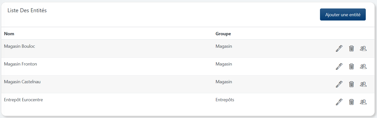Click the Entrepôt Eurocentre name text
This screenshot has width=377, height=118.
pyautogui.click(x=23, y=100)
